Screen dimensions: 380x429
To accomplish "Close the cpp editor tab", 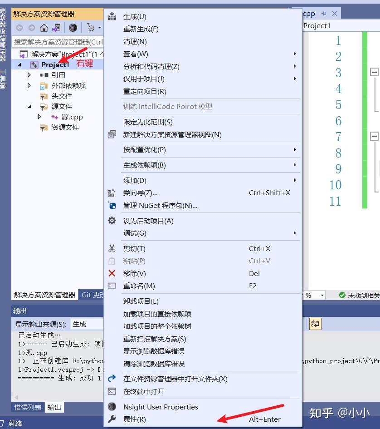I will click(334, 14).
